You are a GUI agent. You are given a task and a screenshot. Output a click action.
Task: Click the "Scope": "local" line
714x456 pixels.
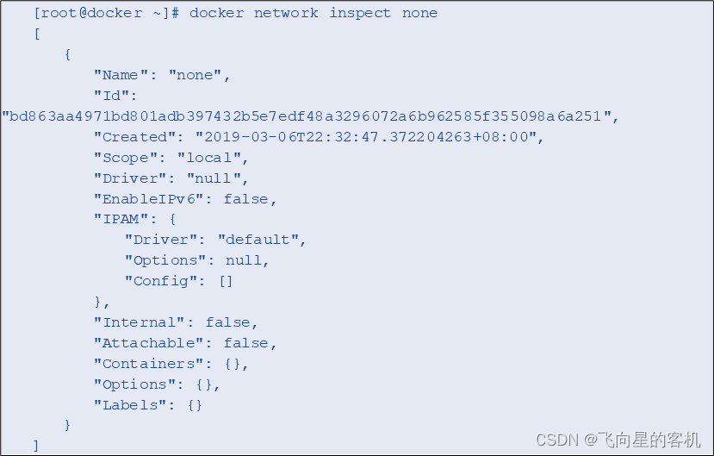pyautogui.click(x=171, y=158)
